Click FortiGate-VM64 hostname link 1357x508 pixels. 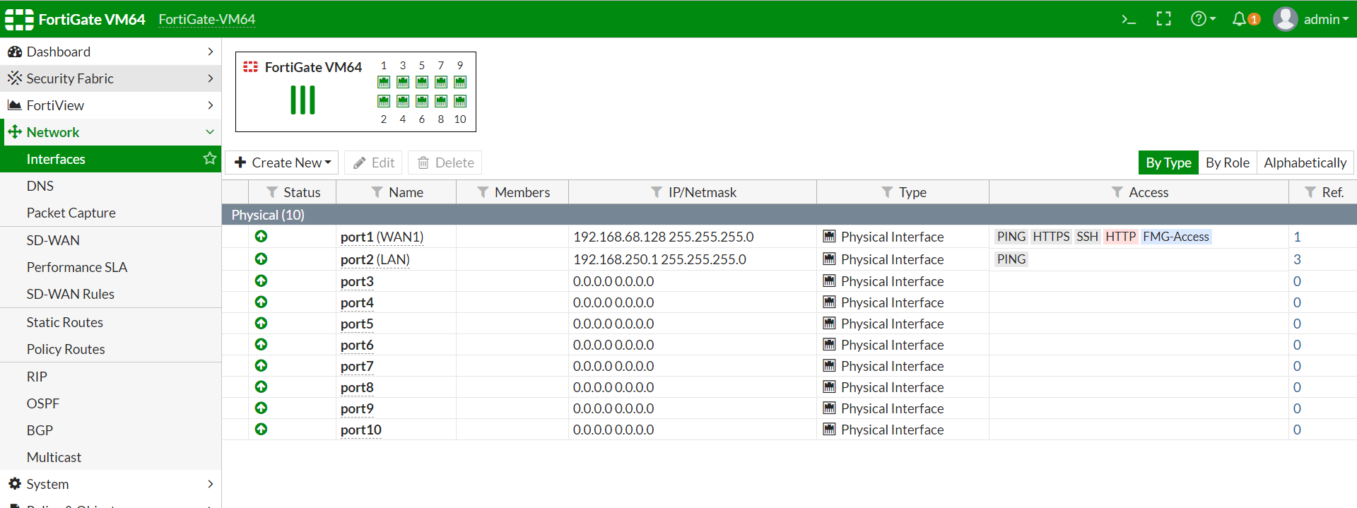(207, 19)
